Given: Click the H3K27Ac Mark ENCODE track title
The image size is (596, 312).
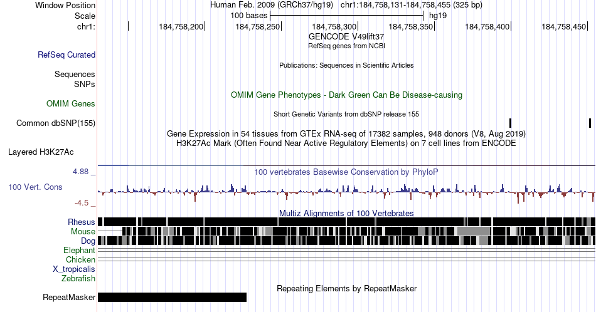Looking at the screenshot, I should tap(346, 143).
